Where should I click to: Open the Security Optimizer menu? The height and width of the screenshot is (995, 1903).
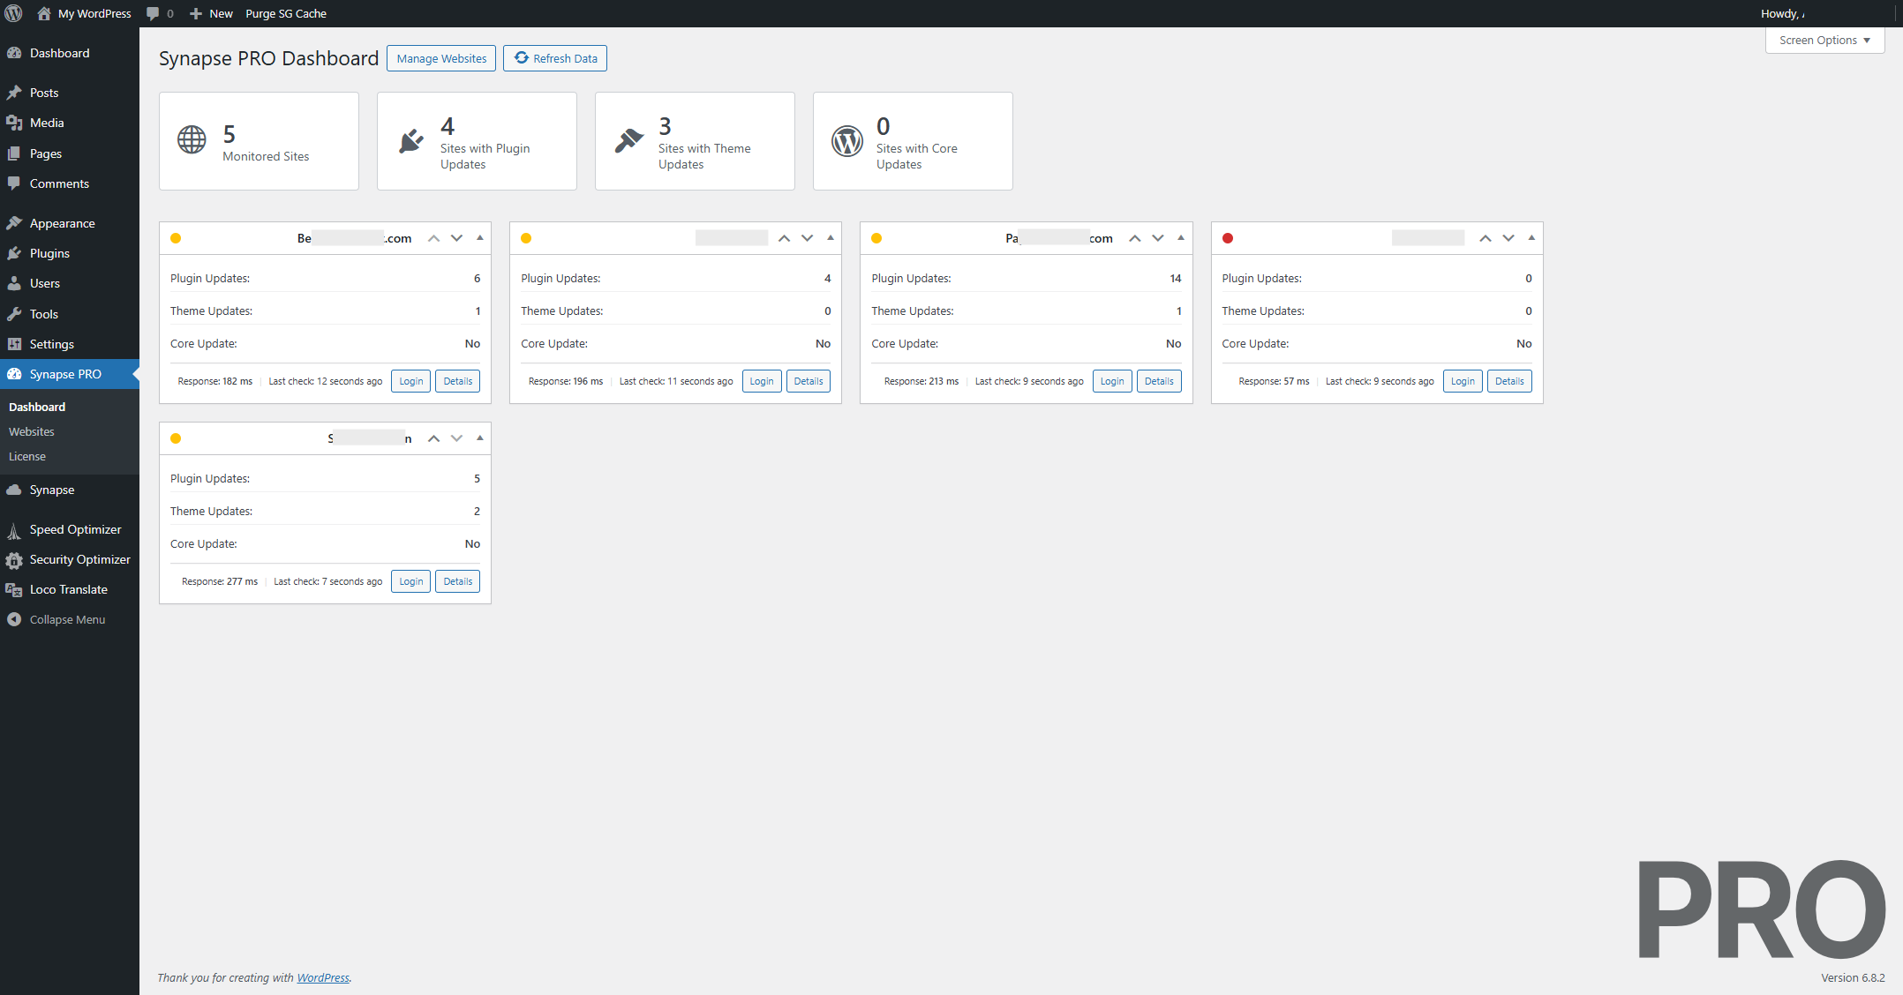coord(79,559)
